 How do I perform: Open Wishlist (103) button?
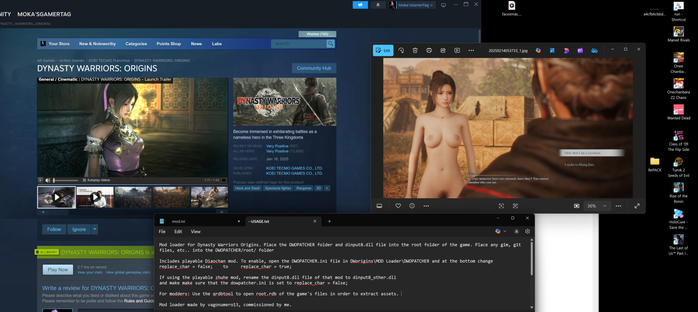click(317, 34)
